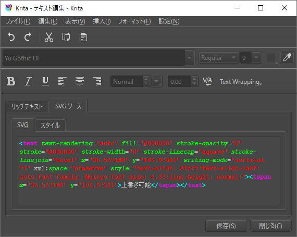This screenshot has height=237, width=297.
Task: Paste text with the clipboard icon
Action: 83,37
